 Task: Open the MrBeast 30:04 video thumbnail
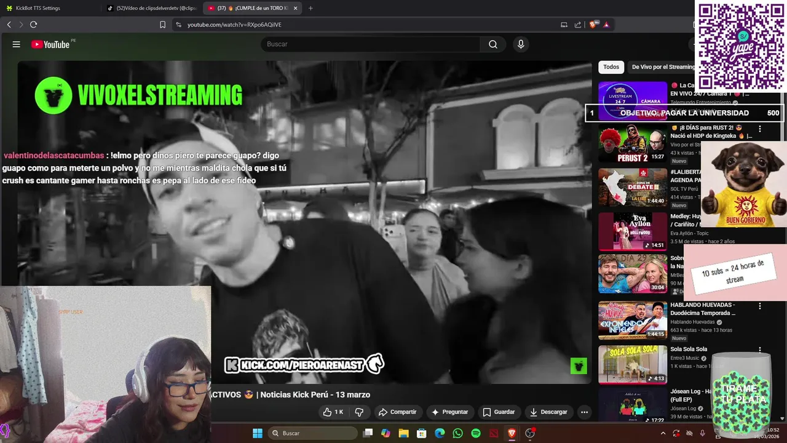pos(633,274)
